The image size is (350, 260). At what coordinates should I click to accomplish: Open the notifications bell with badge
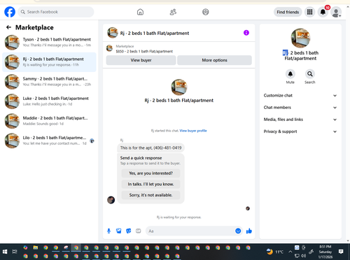[x=323, y=12]
